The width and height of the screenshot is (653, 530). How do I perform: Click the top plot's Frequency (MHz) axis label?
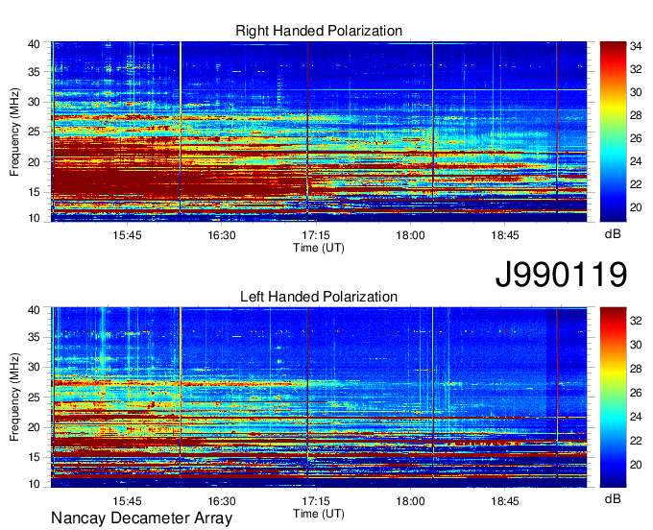tap(14, 132)
